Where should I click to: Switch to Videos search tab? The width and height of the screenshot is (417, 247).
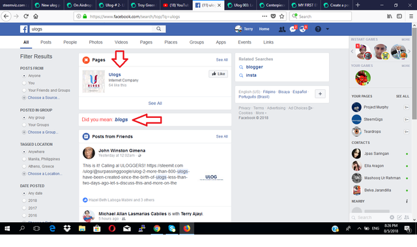[x=121, y=42]
